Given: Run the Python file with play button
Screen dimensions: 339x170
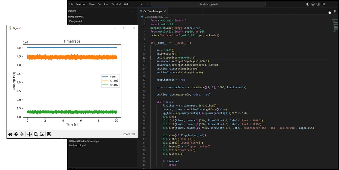Looking at the screenshot, I should (335, 11).
